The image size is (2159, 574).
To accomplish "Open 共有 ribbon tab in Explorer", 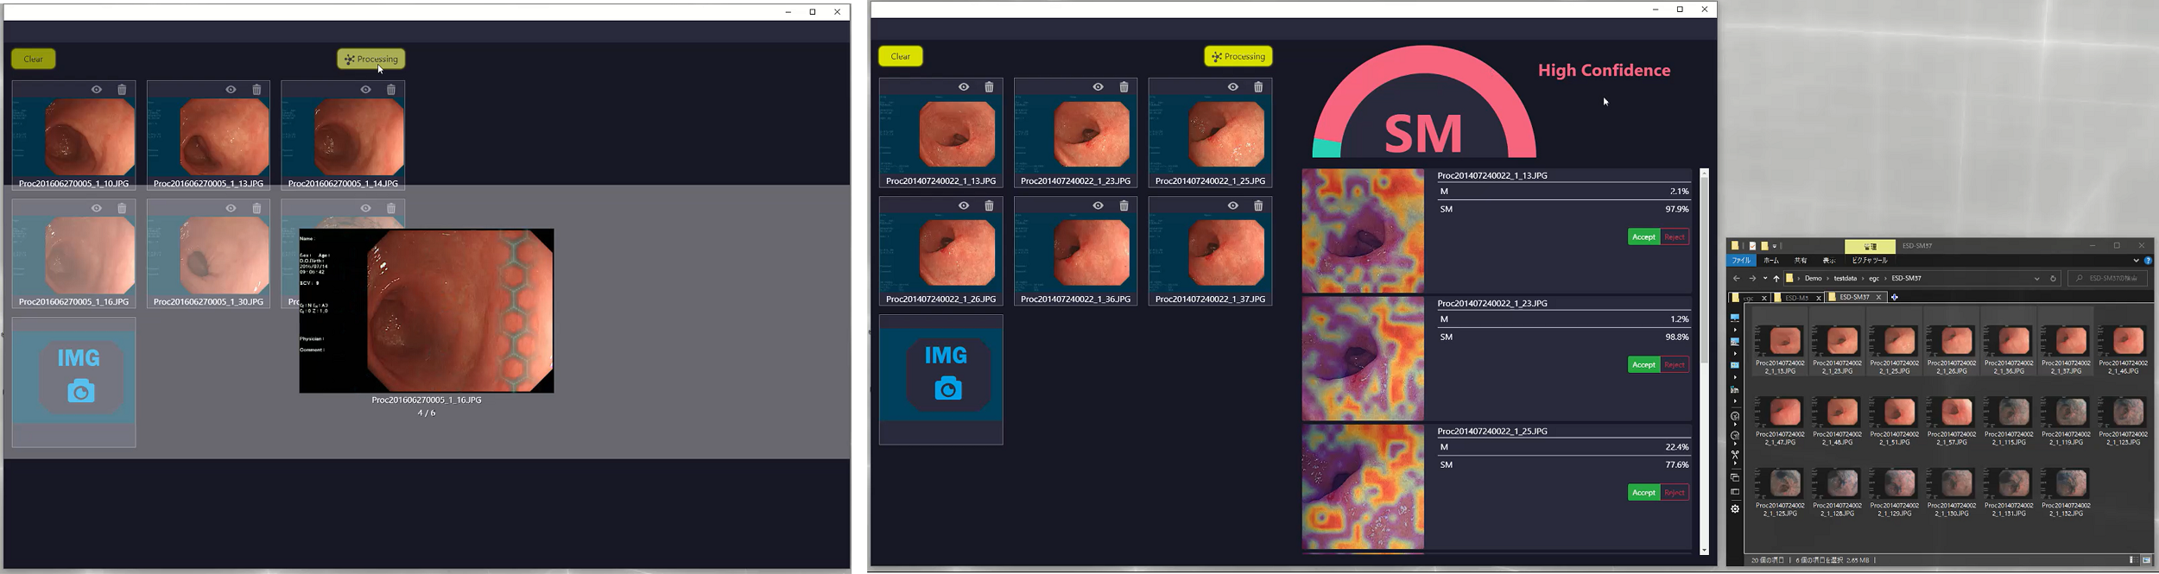I will pos(1801,260).
